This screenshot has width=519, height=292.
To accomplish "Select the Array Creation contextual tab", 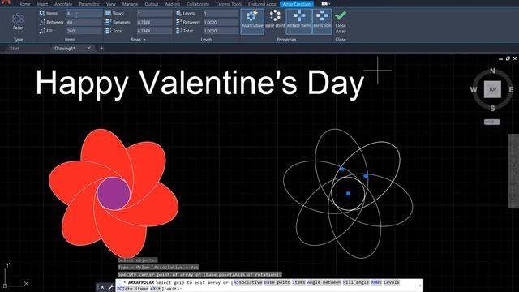I will 297,4.
